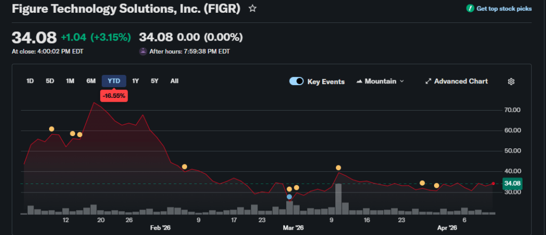Click the Mountain chart type icon
The width and height of the screenshot is (546, 235).
click(359, 81)
